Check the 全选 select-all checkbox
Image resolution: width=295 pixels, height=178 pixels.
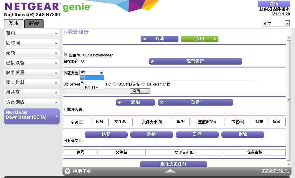pyautogui.click(x=81, y=122)
